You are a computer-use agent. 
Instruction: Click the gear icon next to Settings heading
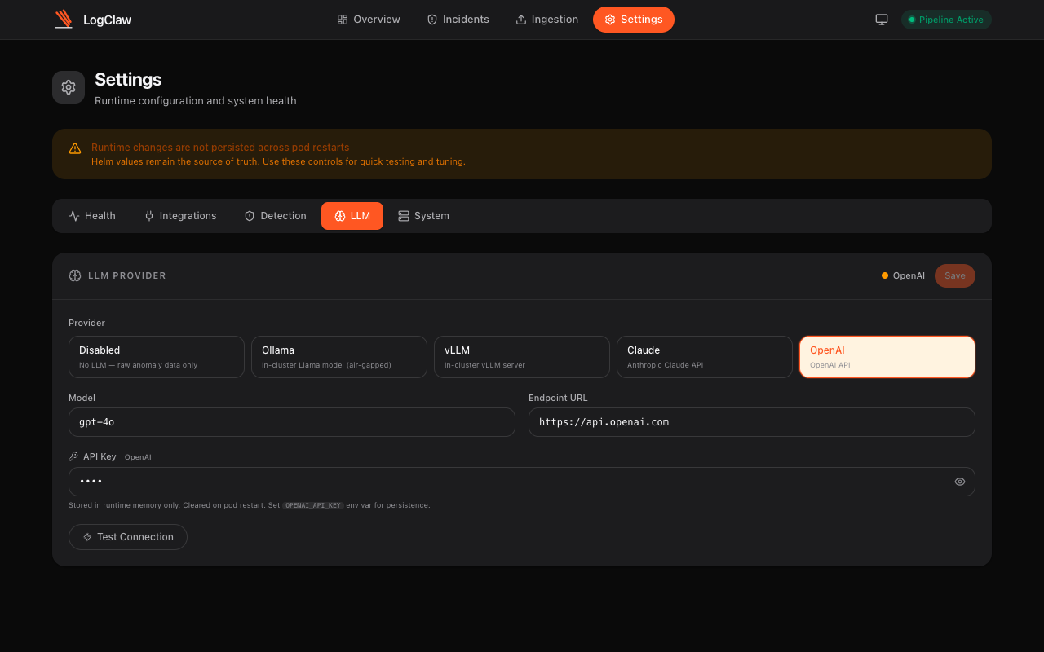coord(69,86)
